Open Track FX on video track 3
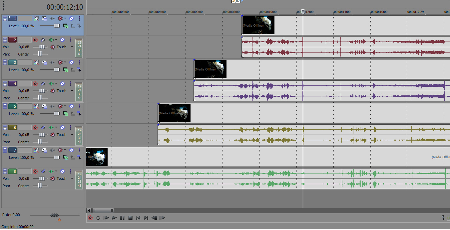This screenshot has width=450, height=230. pyautogui.click(x=52, y=62)
